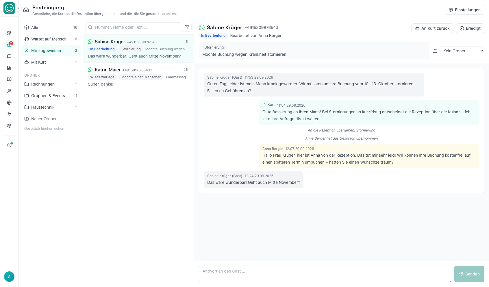Viewport: 489px width, 287px height.
Task: Open the gear icon in left sidebar
Action: pos(9,126)
